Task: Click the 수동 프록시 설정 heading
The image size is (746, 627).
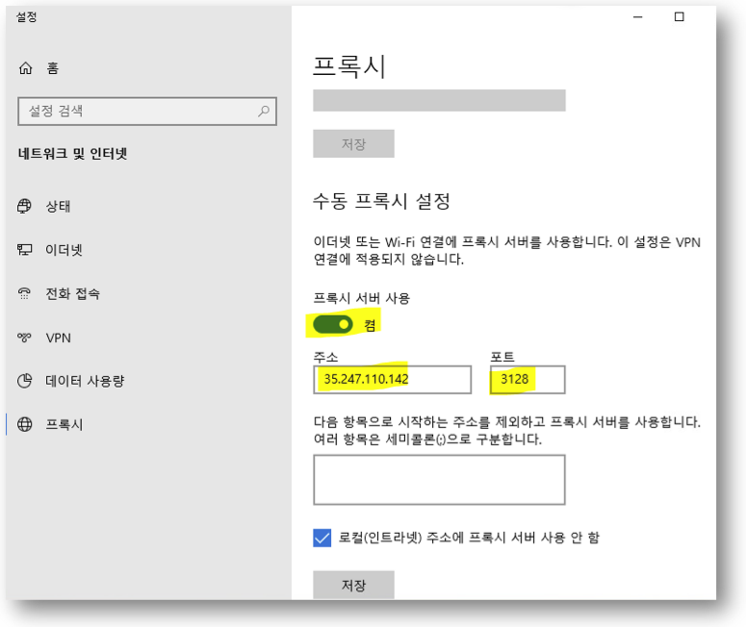Action: pos(381,201)
